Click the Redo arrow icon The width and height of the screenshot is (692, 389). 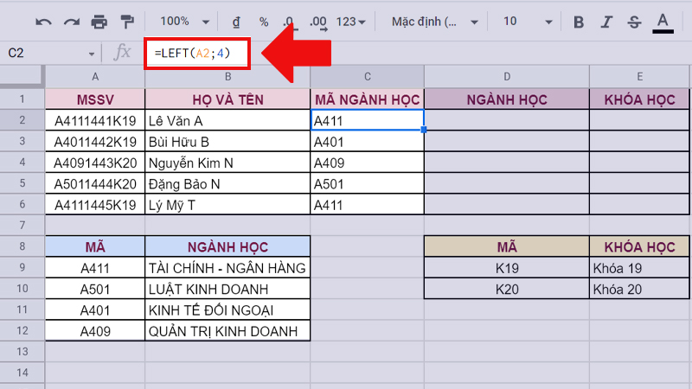[71, 21]
